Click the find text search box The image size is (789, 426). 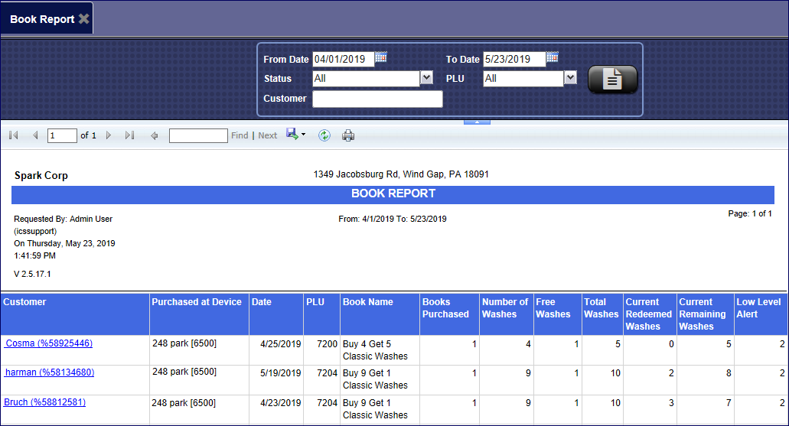[198, 135]
